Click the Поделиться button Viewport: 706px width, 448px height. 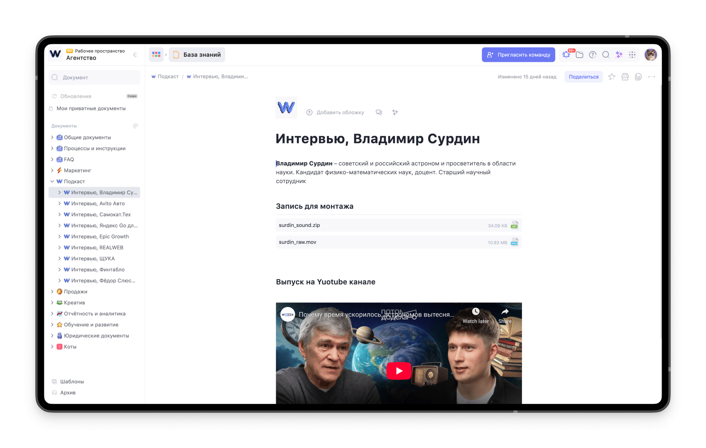point(583,76)
